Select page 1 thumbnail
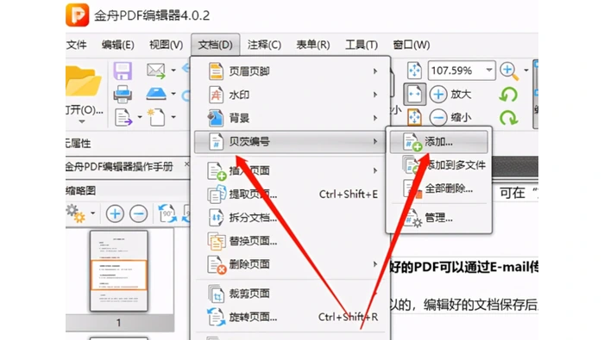Image resolution: width=604 pixels, height=340 pixels. point(119,271)
